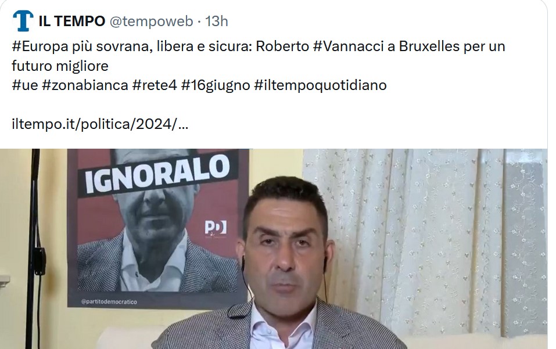Image resolution: width=556 pixels, height=349 pixels.
Task: Open the Il Tempo blue T avatar
Action: tap(23, 21)
